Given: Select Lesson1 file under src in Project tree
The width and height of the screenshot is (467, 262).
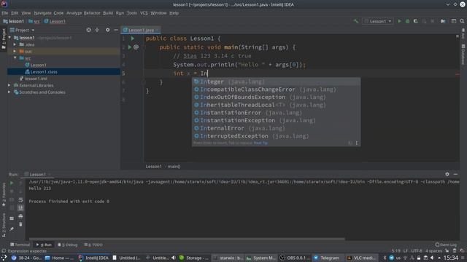Looking at the screenshot, I should coord(38,65).
